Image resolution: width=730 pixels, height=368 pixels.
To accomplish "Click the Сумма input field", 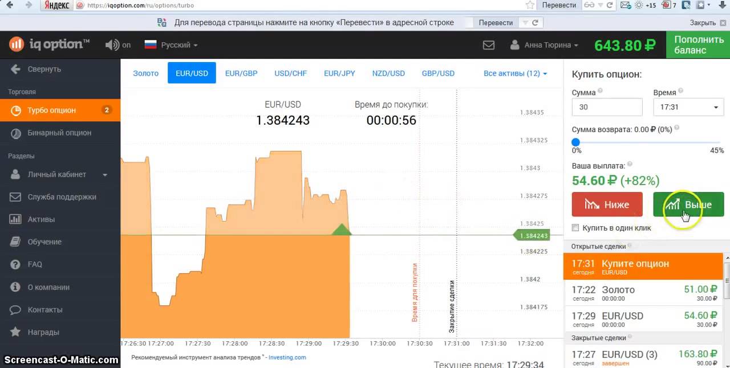I will [607, 107].
